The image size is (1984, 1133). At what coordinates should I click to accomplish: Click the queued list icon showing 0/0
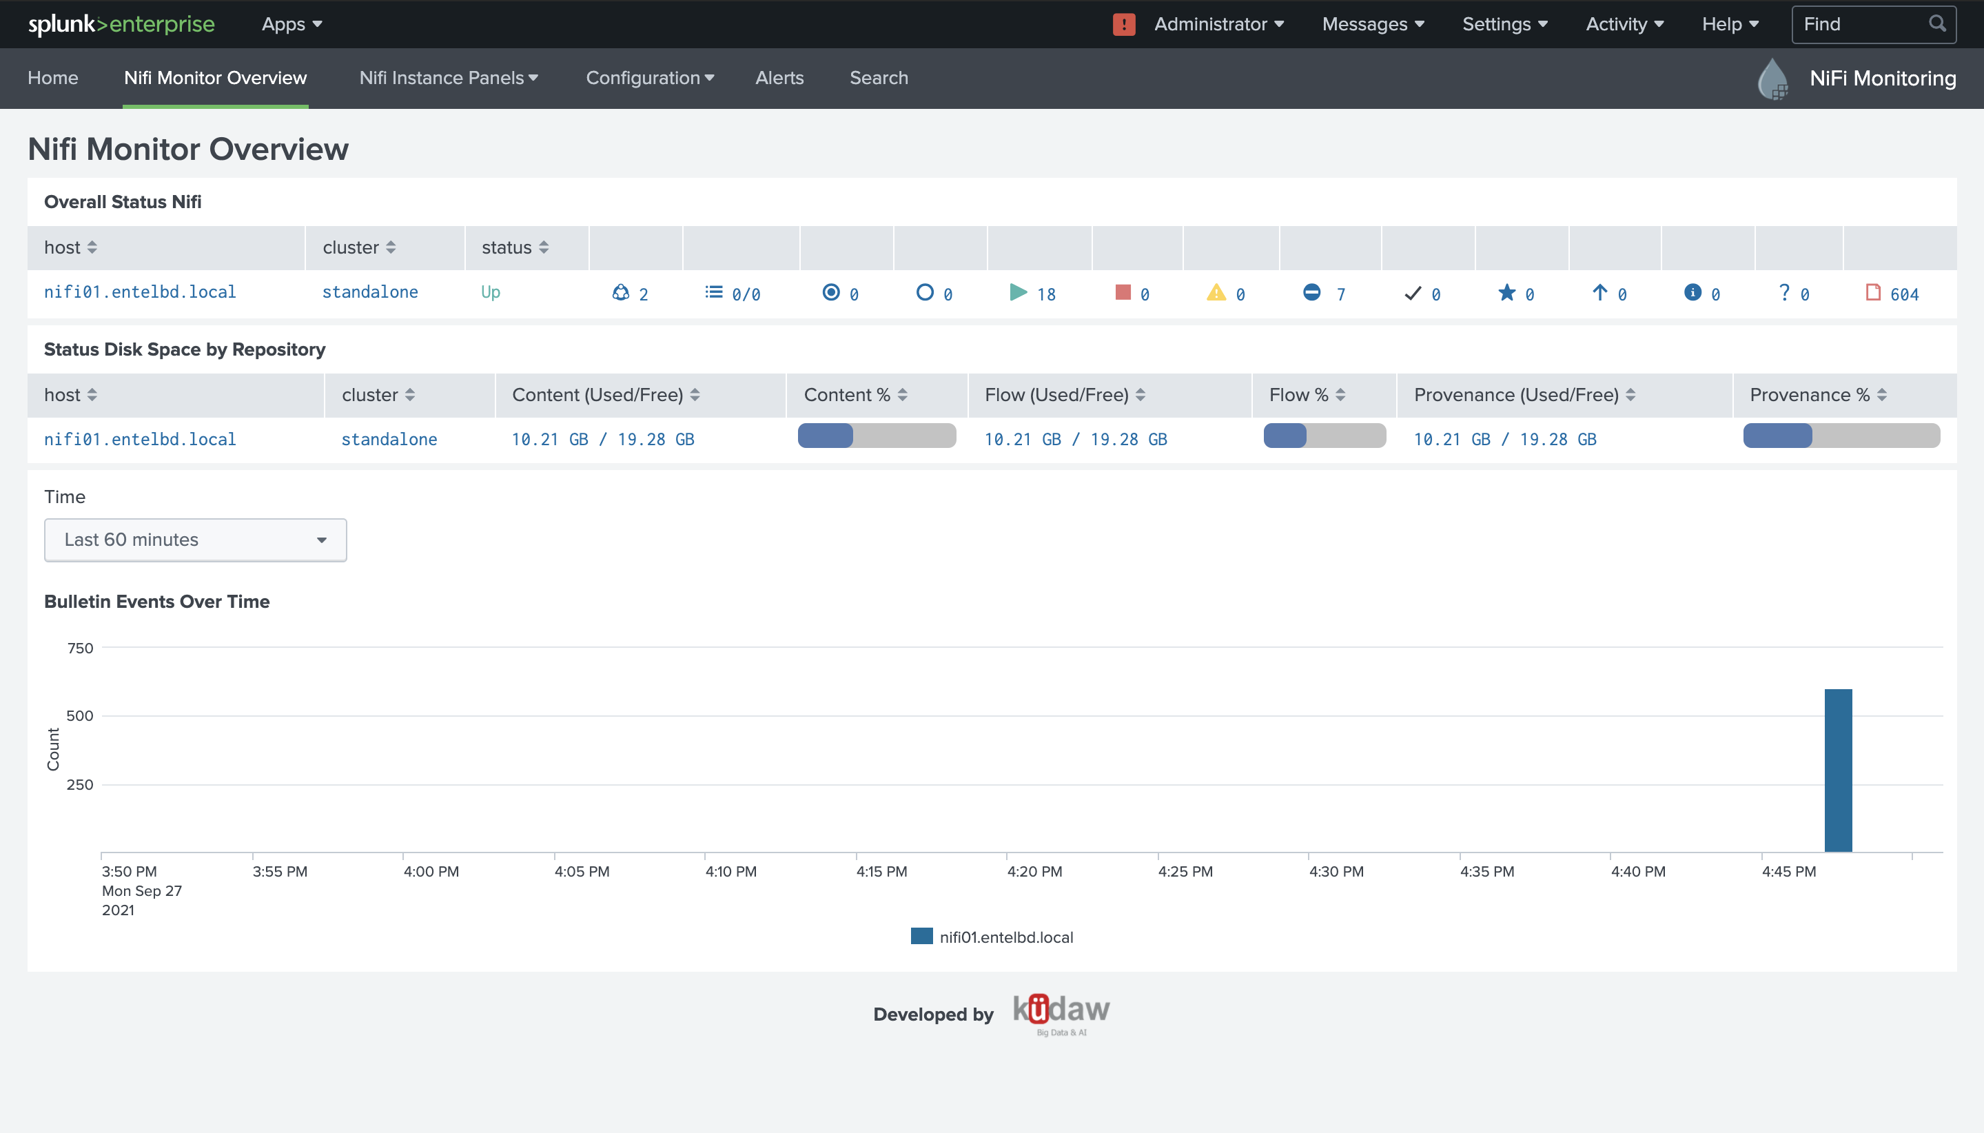(713, 293)
